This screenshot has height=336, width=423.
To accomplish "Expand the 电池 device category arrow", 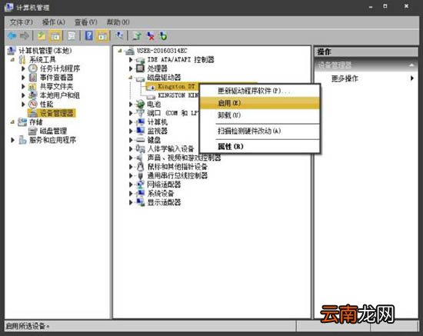I will click(131, 104).
